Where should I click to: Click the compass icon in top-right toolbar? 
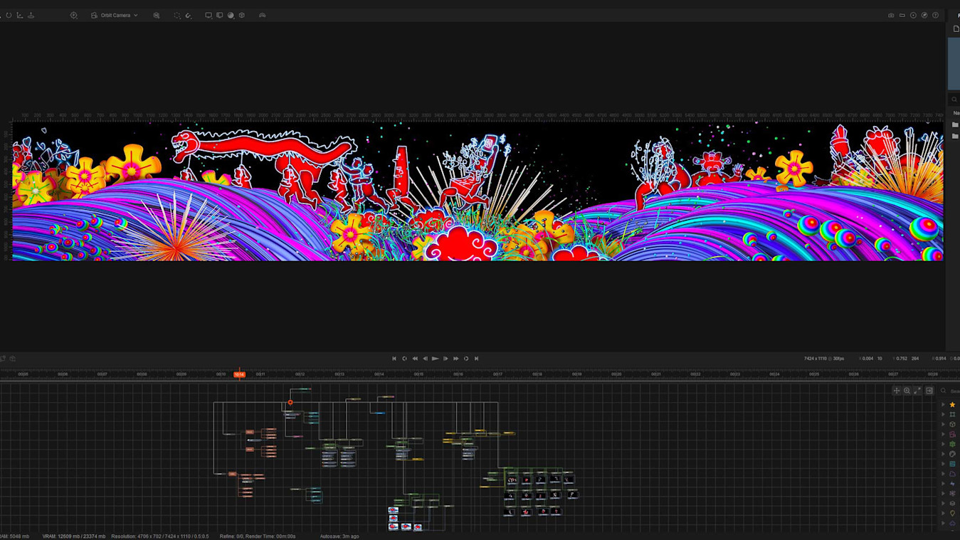click(x=924, y=15)
